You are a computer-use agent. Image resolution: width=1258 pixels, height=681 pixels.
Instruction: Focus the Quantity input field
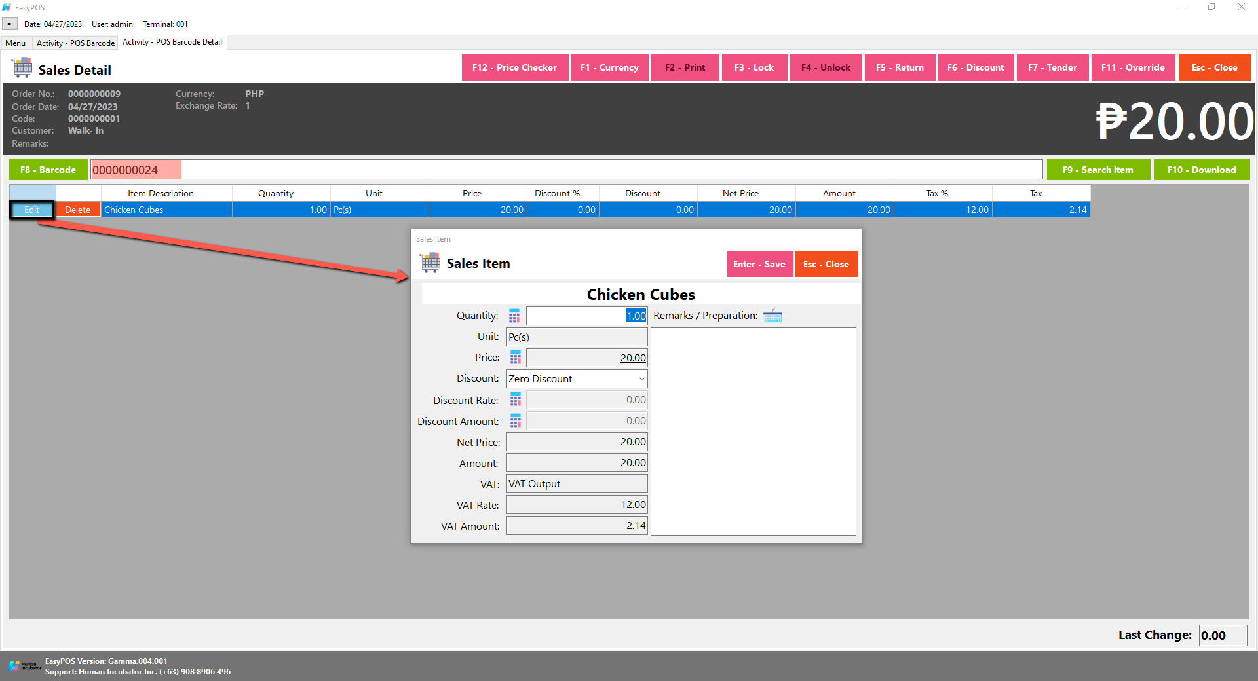click(586, 316)
